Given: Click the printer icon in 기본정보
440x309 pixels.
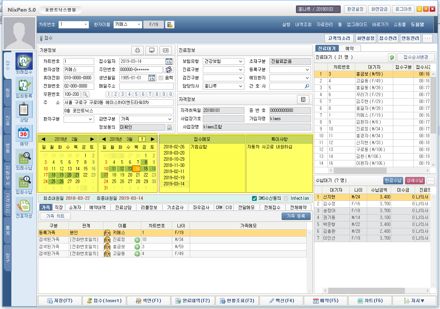Looking at the screenshot, I should pyautogui.click(x=137, y=50).
